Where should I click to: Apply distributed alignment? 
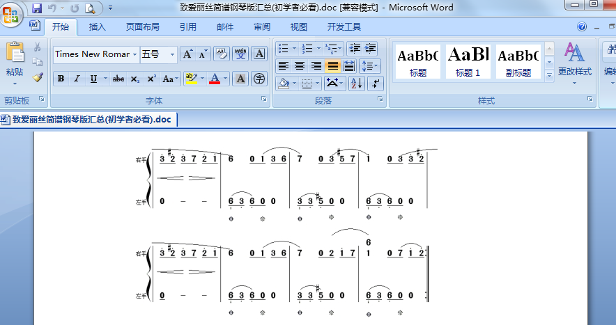(349, 66)
